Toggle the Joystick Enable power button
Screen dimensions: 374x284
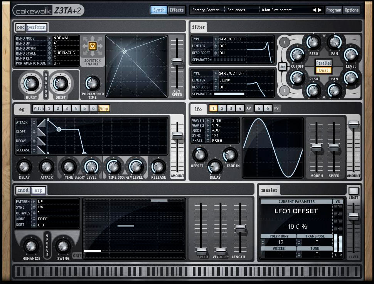coord(93,46)
